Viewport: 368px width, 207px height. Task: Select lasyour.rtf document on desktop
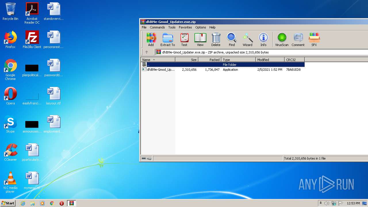pyautogui.click(x=53, y=96)
